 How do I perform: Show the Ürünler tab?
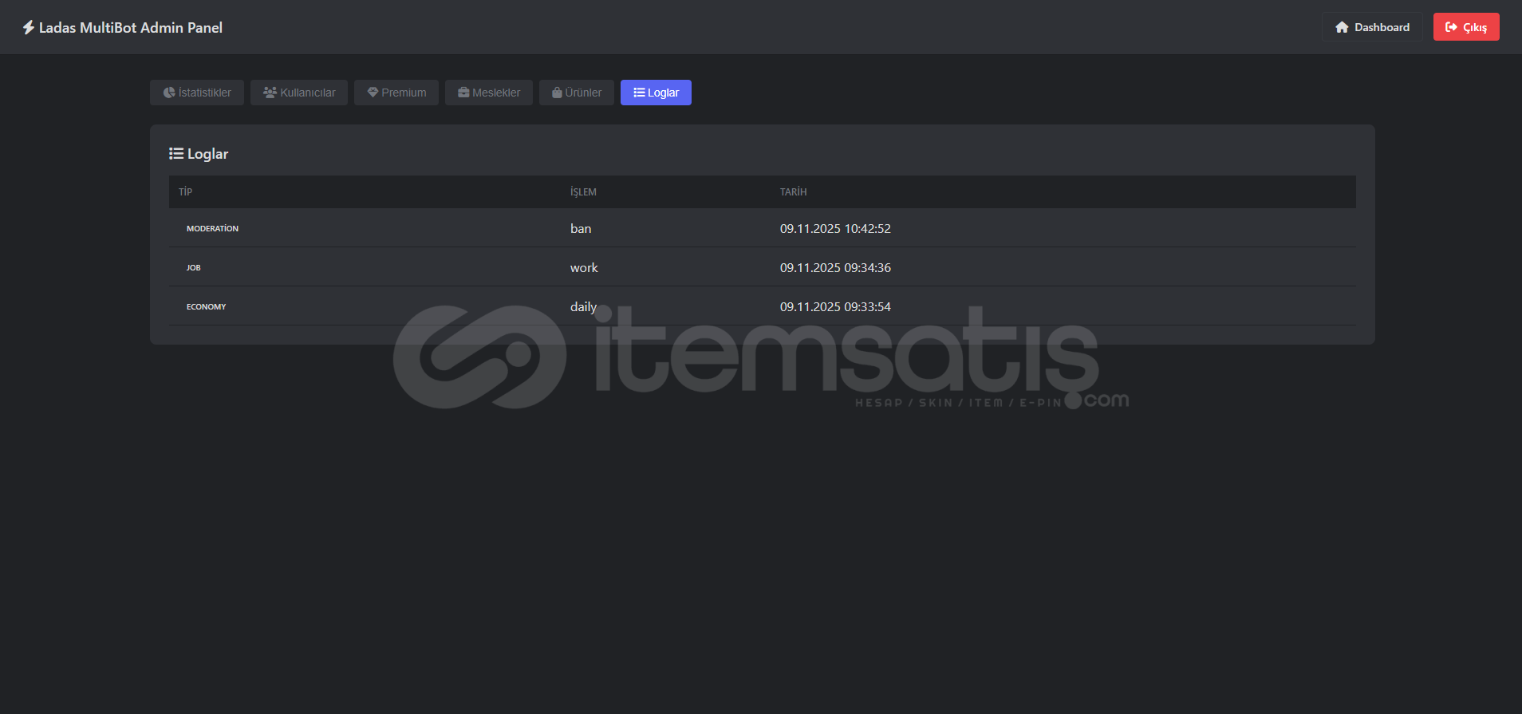pos(577,93)
